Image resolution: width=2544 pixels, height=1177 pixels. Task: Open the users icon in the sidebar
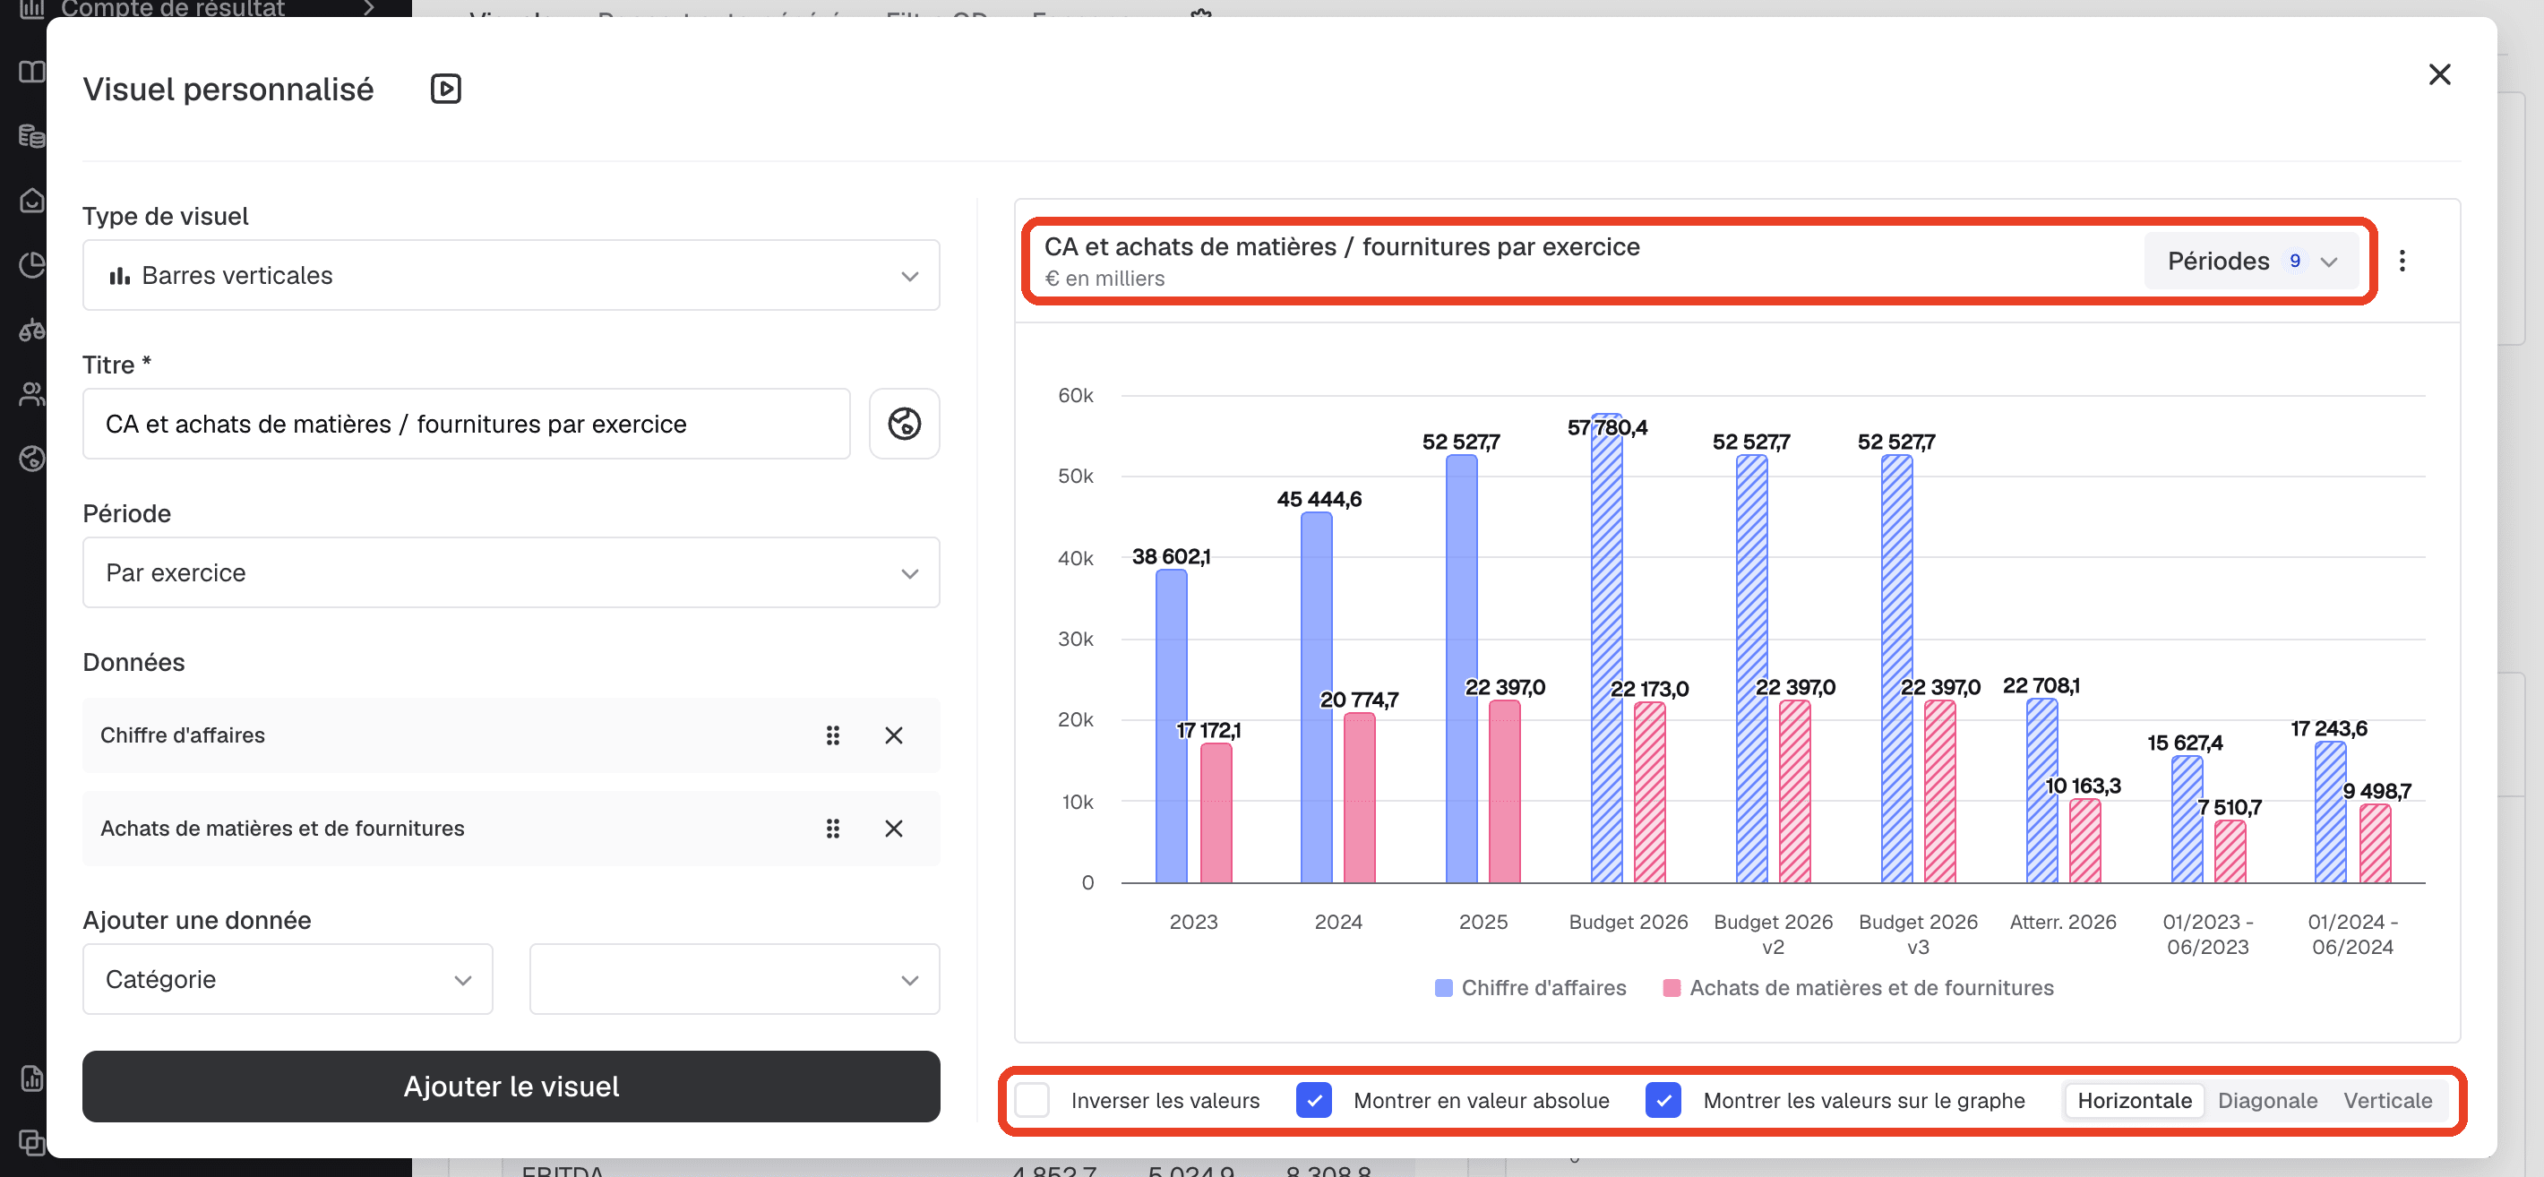pos(31,394)
